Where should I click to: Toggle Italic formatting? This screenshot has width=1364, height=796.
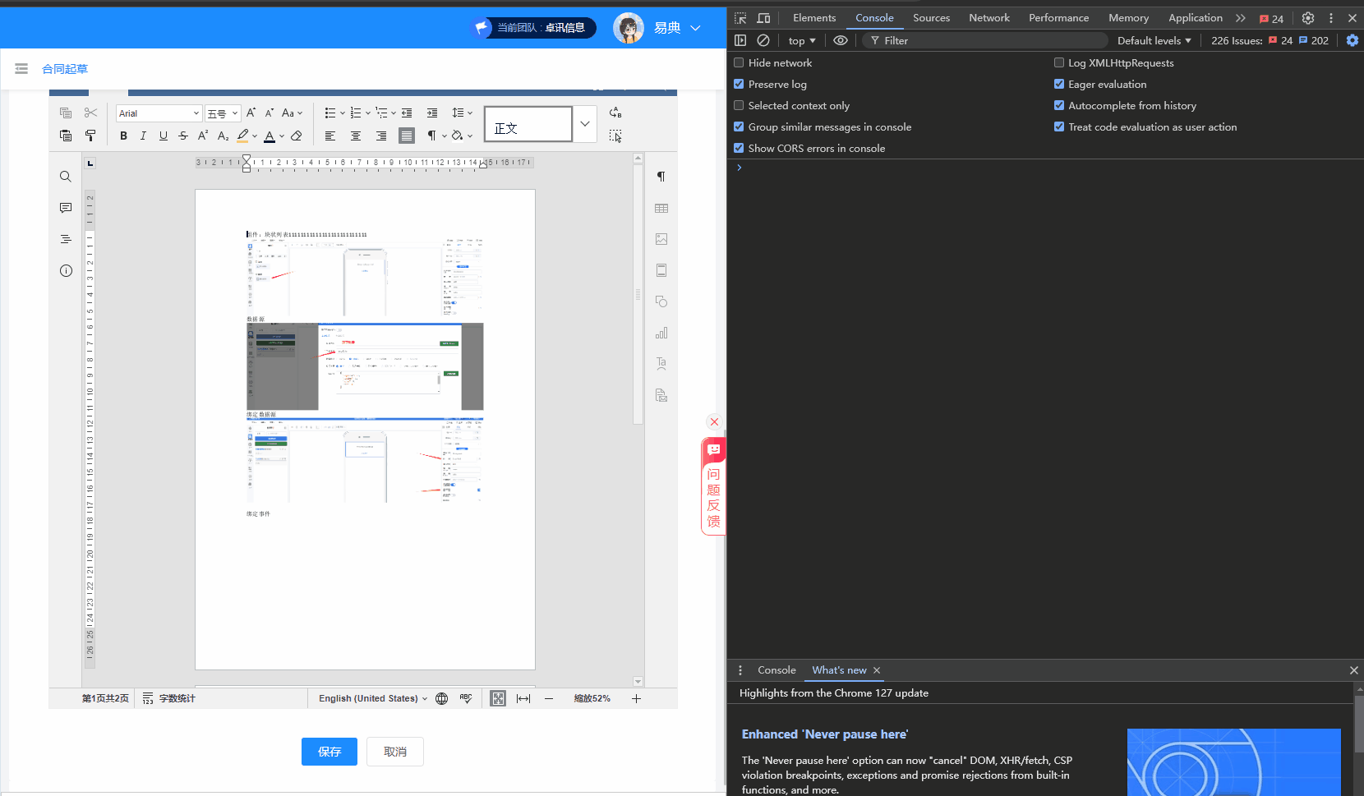click(x=143, y=136)
